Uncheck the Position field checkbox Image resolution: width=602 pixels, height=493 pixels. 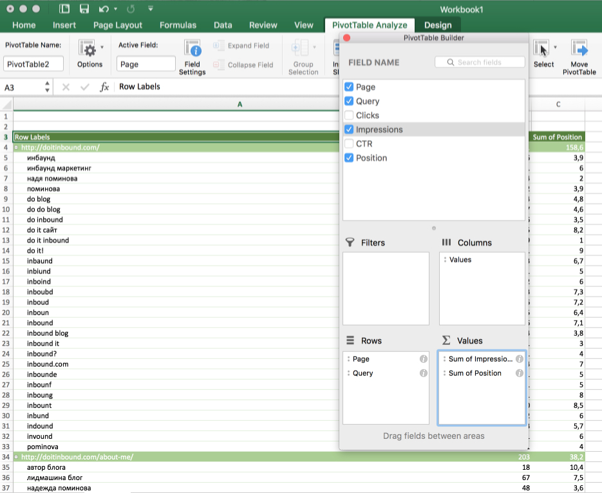(348, 158)
